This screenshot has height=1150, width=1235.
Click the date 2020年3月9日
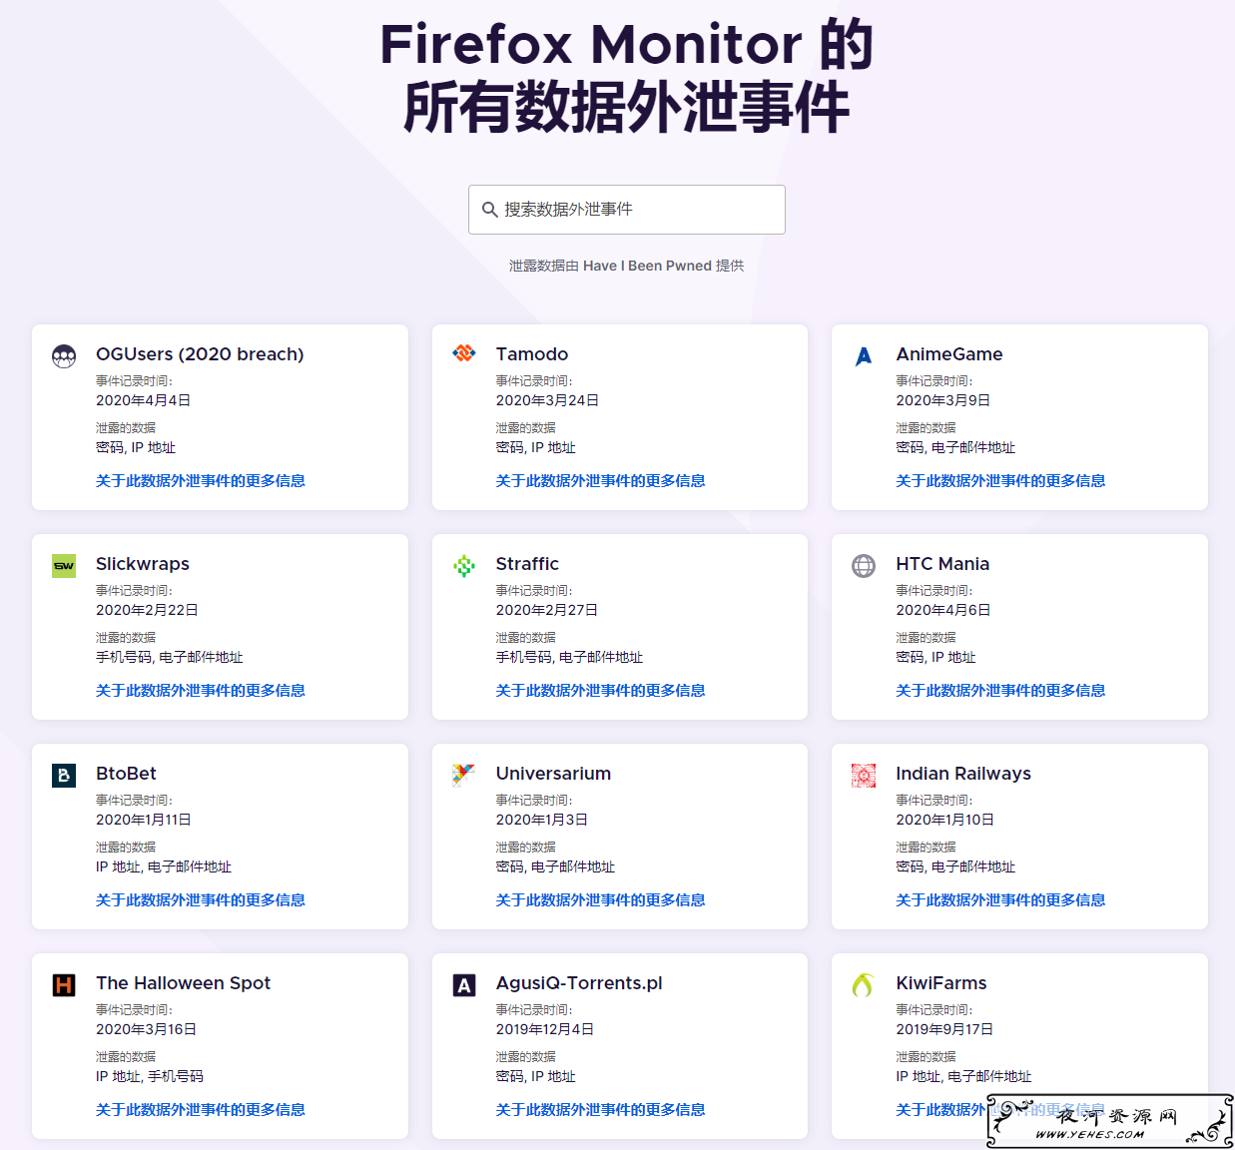click(x=943, y=400)
